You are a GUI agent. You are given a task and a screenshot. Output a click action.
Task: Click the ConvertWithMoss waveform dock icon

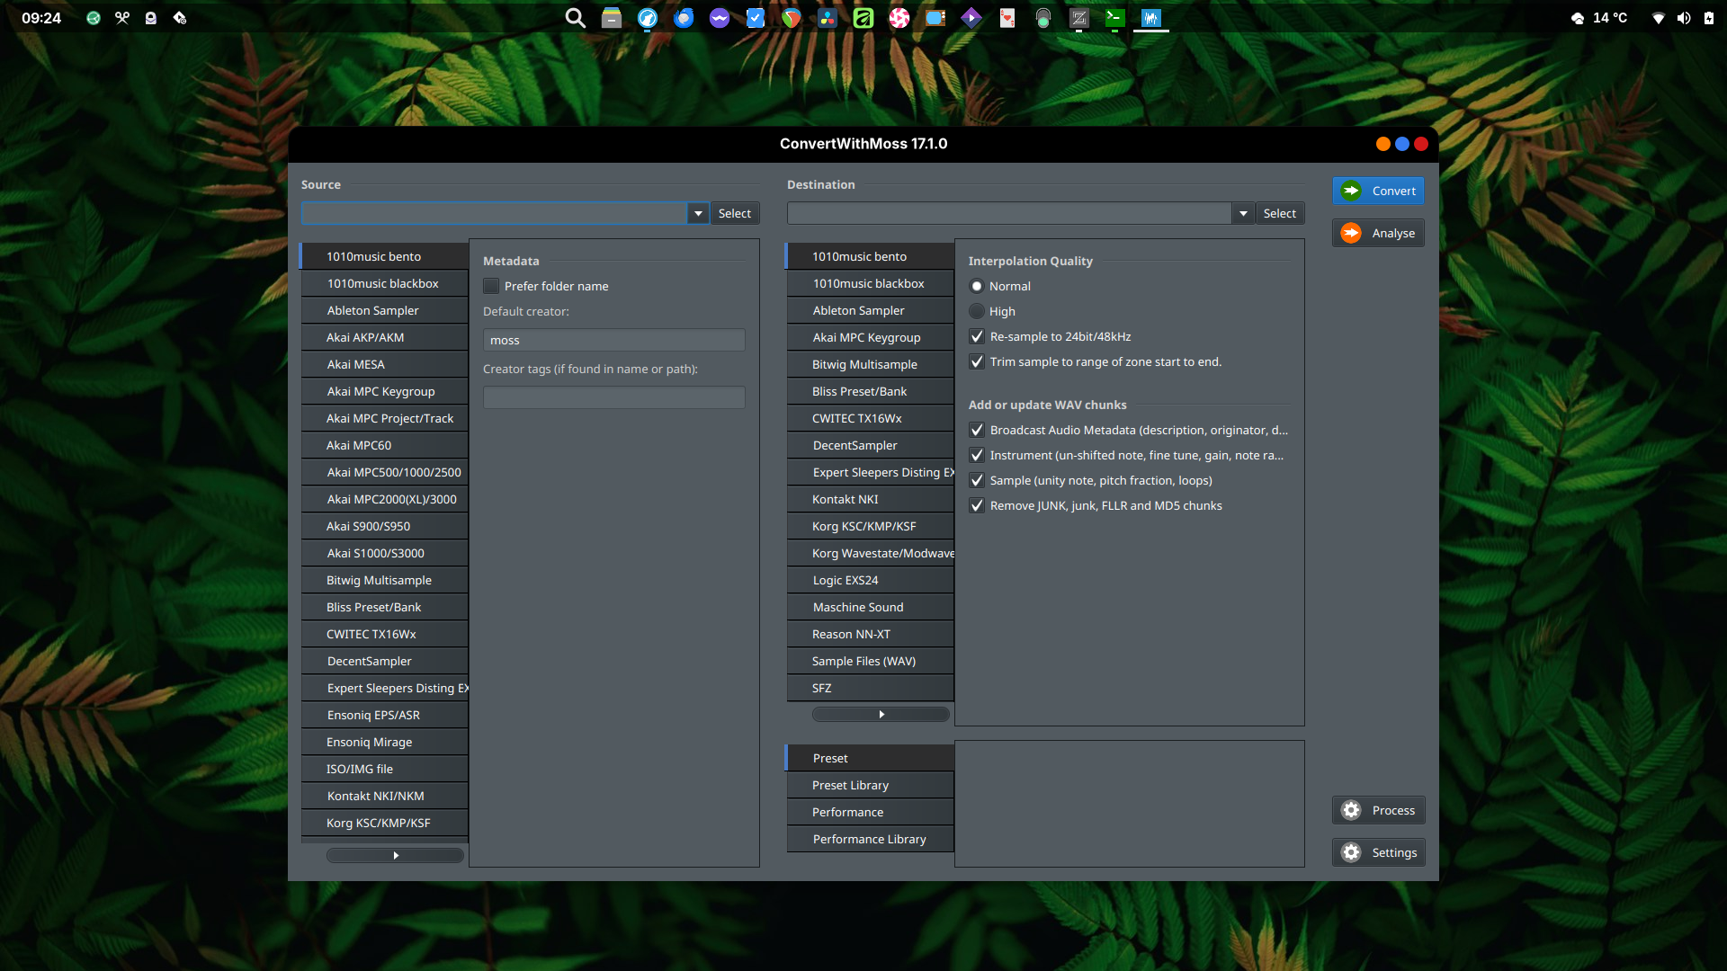1151,18
